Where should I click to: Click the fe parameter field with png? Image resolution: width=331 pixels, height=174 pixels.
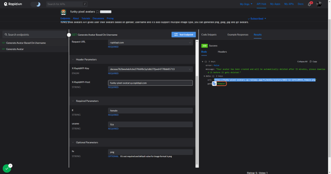[x=150, y=152]
